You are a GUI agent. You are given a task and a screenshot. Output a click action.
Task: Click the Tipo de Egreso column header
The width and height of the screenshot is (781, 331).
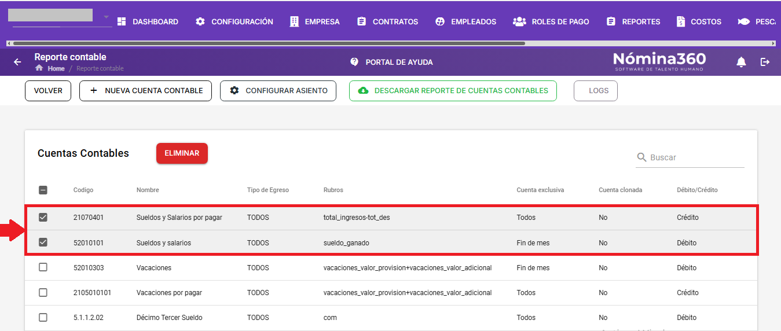(x=267, y=190)
